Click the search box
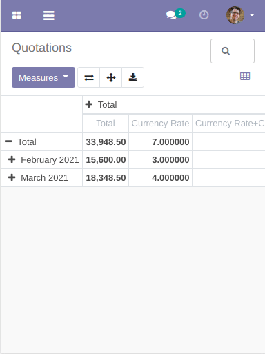The image size is (265, 354). point(233,51)
